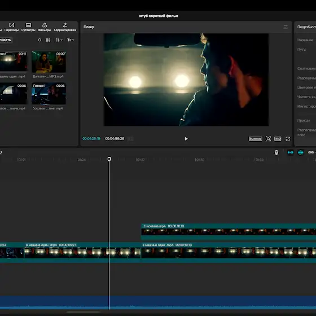The height and width of the screenshot is (316, 316).
Task: Enter full screen player preview
Action: [288, 139]
